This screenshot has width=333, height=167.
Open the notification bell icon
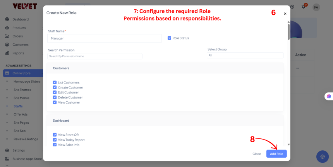(x=304, y=7)
